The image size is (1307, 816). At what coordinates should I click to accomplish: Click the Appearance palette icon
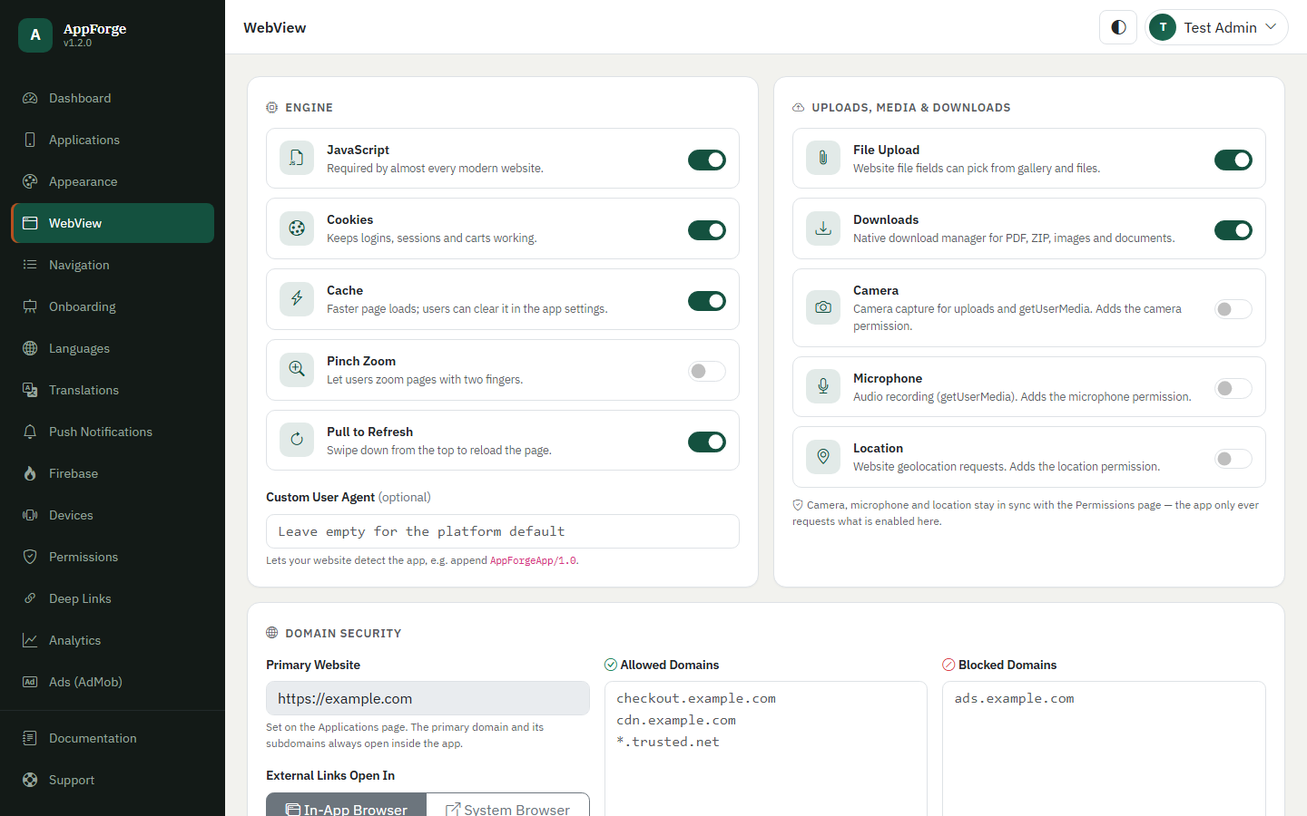(30, 181)
